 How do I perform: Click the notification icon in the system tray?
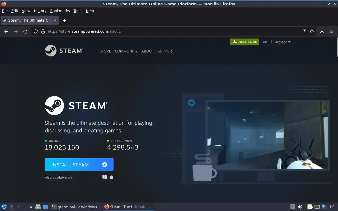(324, 207)
